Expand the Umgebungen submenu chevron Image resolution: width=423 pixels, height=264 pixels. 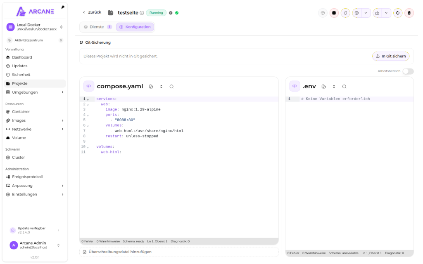pos(62,92)
